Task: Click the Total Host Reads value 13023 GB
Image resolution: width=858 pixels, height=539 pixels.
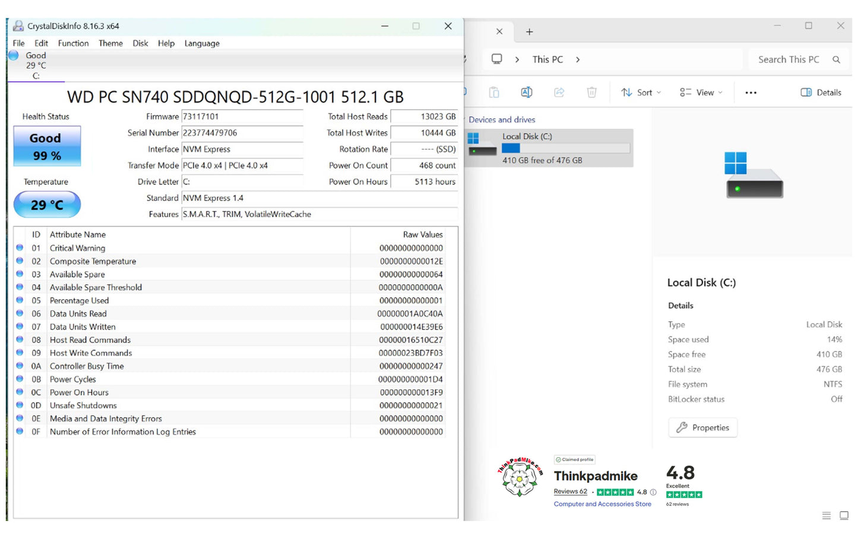Action: pyautogui.click(x=424, y=117)
